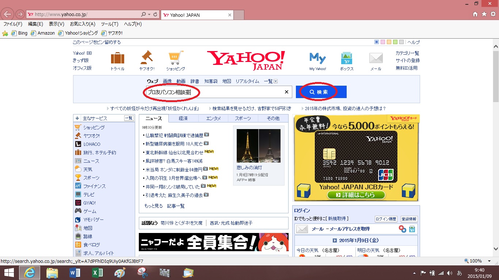Open Word in taskbar

coord(75,273)
